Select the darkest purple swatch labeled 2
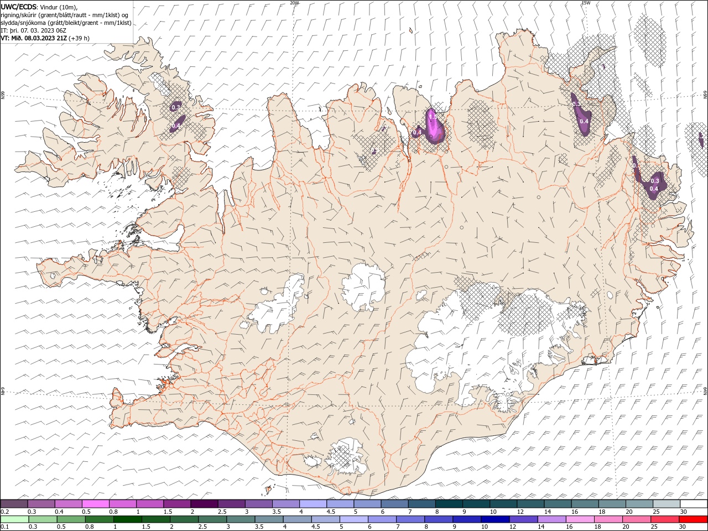This screenshot has width=708, height=531. pyautogui.click(x=204, y=504)
